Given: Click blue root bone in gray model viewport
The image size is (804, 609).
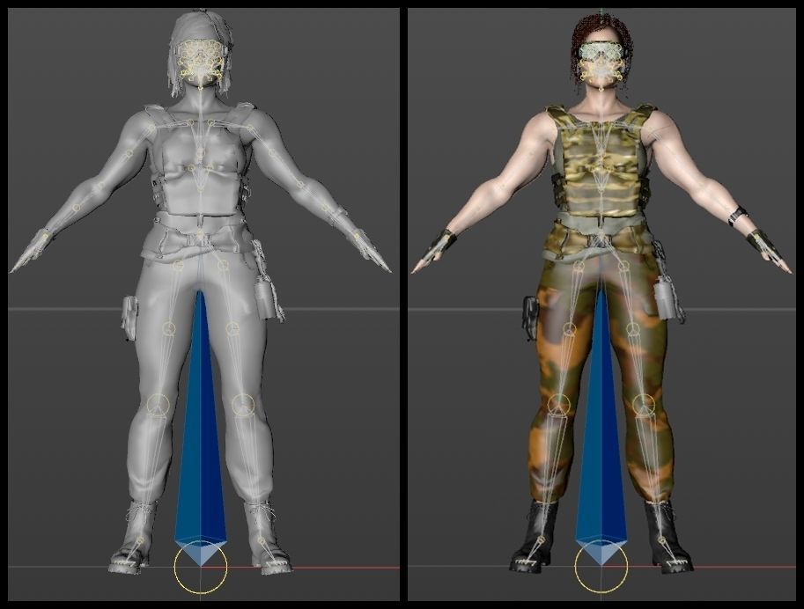Looking at the screenshot, I should click(x=200, y=428).
